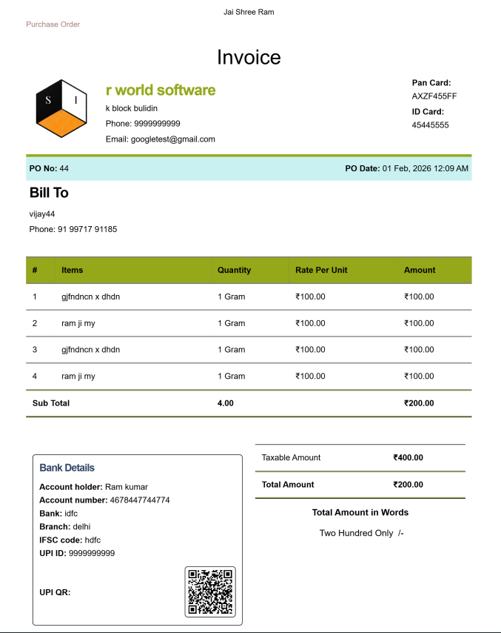Click the PO Date value
Viewport: 501px width, 633px height.
425,168
